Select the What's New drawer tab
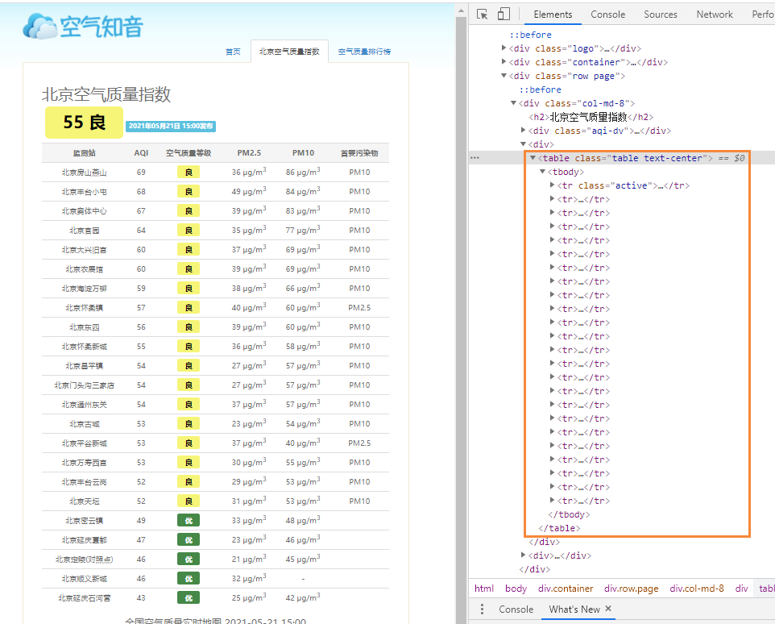This screenshot has height=624, width=775. pyautogui.click(x=574, y=609)
